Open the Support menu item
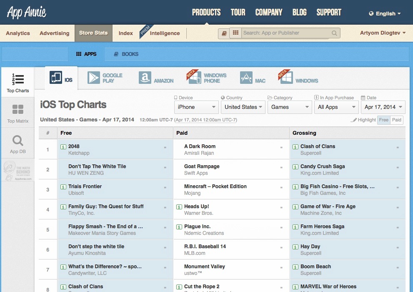 [x=329, y=13]
